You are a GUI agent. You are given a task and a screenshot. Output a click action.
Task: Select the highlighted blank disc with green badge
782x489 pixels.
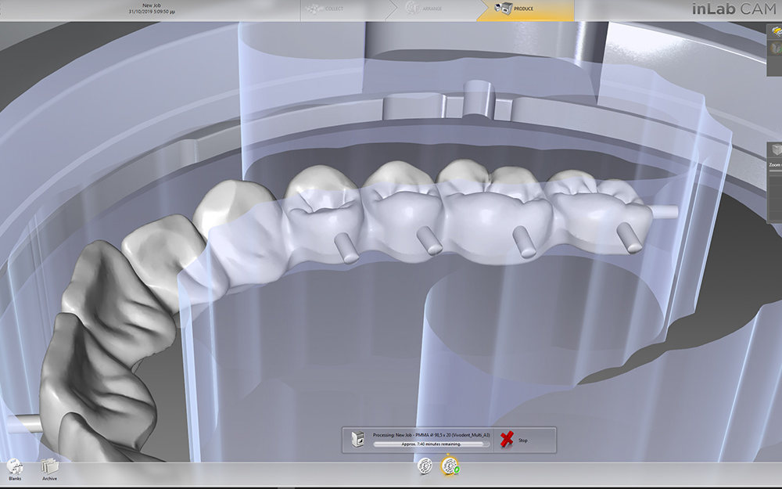click(x=450, y=466)
